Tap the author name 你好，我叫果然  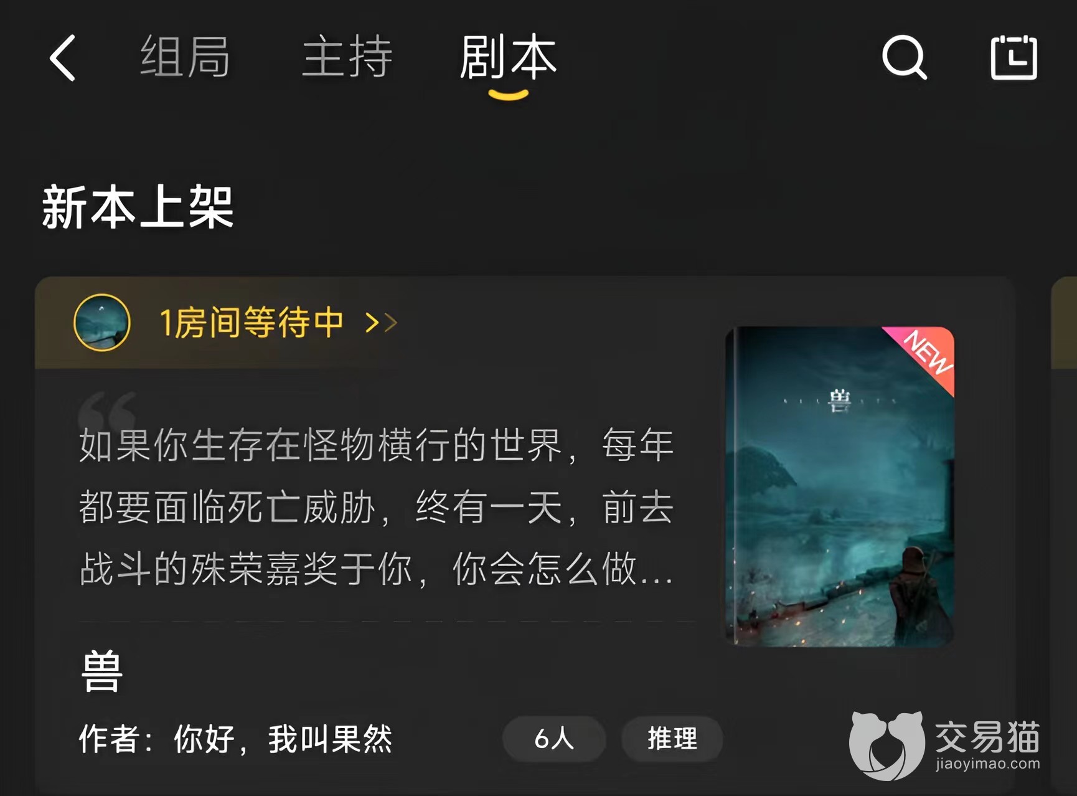pyautogui.click(x=283, y=739)
